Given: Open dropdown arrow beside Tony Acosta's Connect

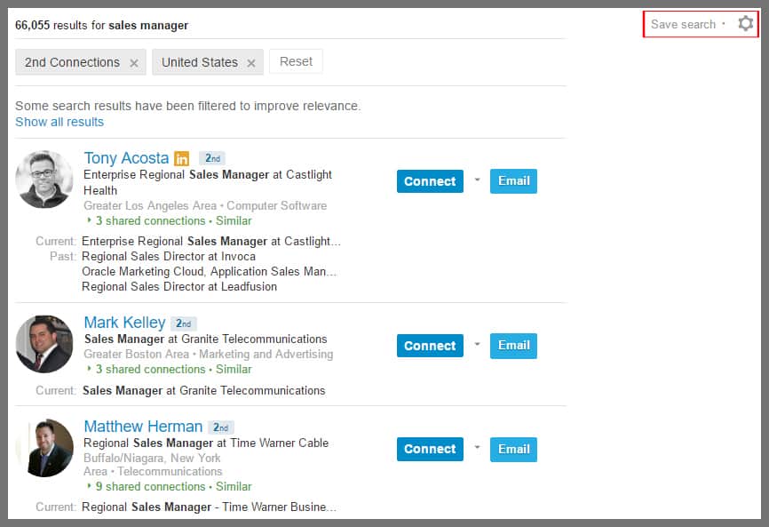Looking at the screenshot, I should tap(477, 180).
